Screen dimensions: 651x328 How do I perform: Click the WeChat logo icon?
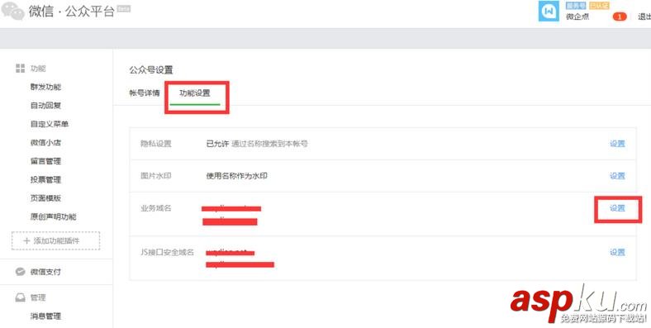point(13,11)
